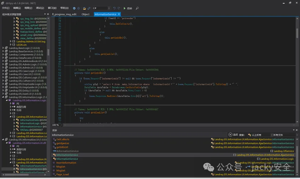
Task: Click the Start debug button label
Action: pos(130,8)
